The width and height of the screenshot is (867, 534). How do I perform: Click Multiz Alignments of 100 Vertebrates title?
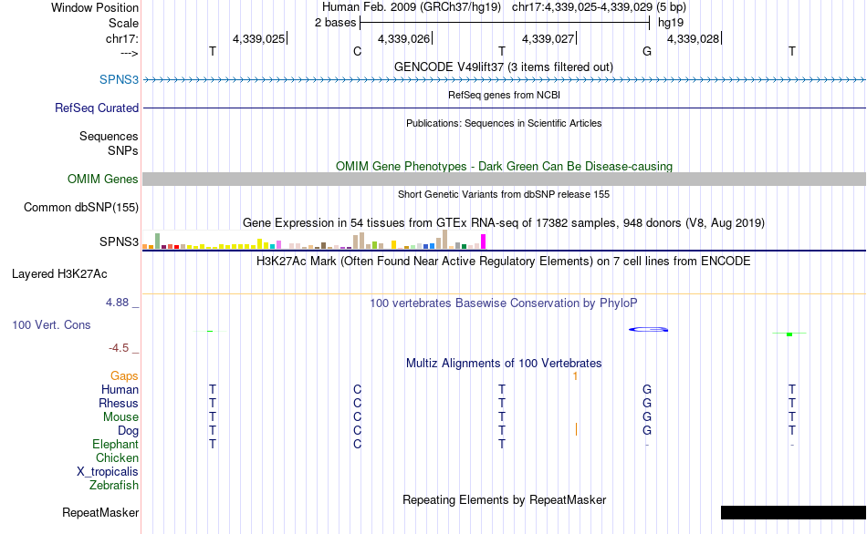coord(504,363)
